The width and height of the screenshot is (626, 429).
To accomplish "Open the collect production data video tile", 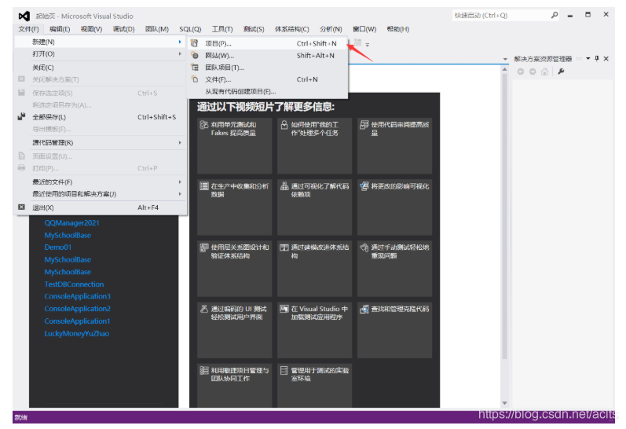I will tap(234, 207).
